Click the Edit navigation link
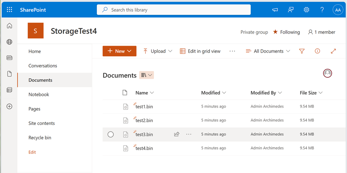This screenshot has width=347, height=173. (x=32, y=152)
